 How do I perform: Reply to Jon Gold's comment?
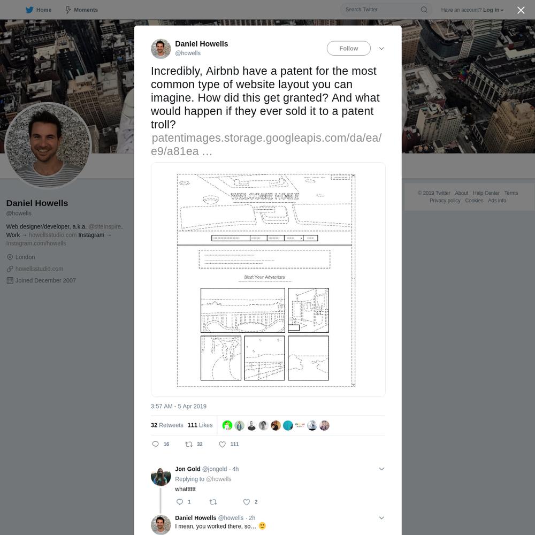(179, 502)
